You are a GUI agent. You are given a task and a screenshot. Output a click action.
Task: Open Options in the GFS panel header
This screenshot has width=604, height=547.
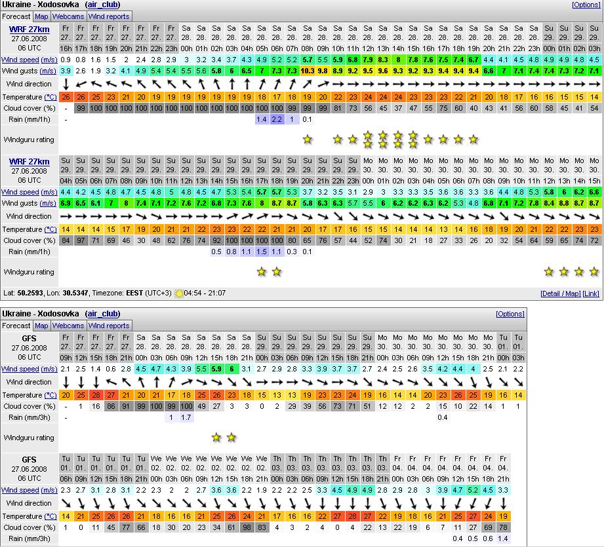click(x=510, y=314)
